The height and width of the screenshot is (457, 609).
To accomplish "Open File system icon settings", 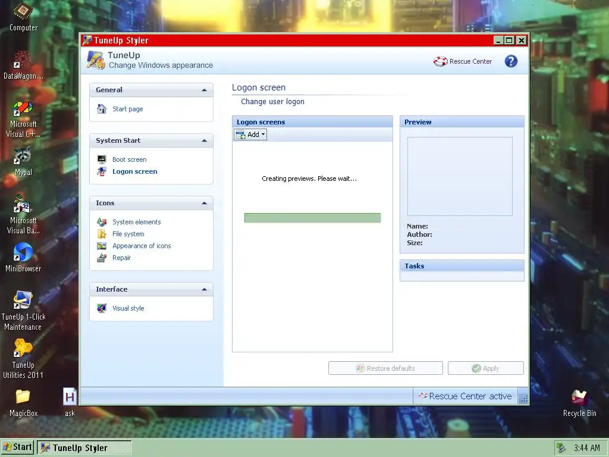I will click(x=128, y=234).
